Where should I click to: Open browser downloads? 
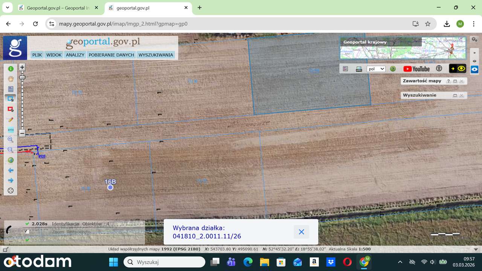[x=447, y=24]
